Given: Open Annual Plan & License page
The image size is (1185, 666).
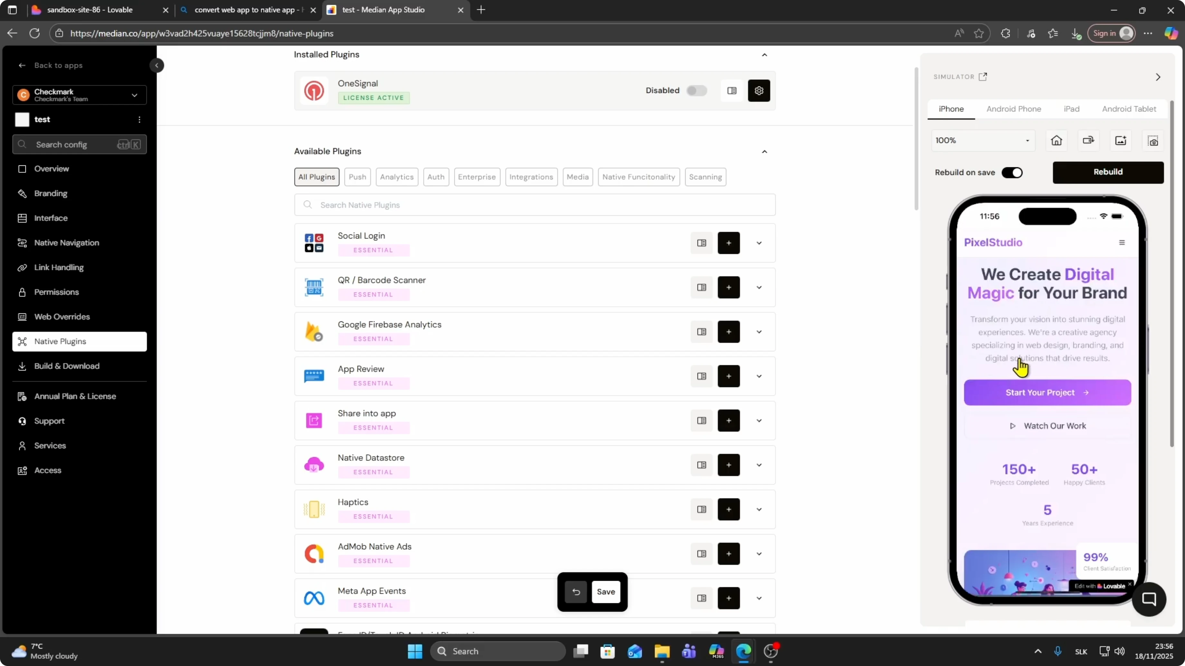Looking at the screenshot, I should point(80,396).
